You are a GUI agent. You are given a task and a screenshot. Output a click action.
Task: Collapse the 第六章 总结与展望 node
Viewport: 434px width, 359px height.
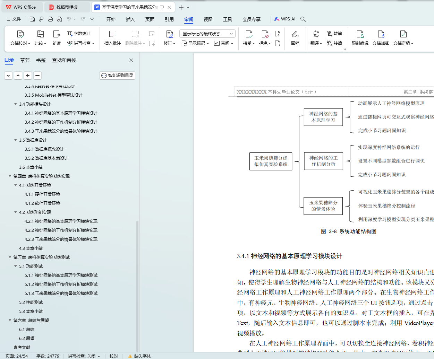(10, 320)
